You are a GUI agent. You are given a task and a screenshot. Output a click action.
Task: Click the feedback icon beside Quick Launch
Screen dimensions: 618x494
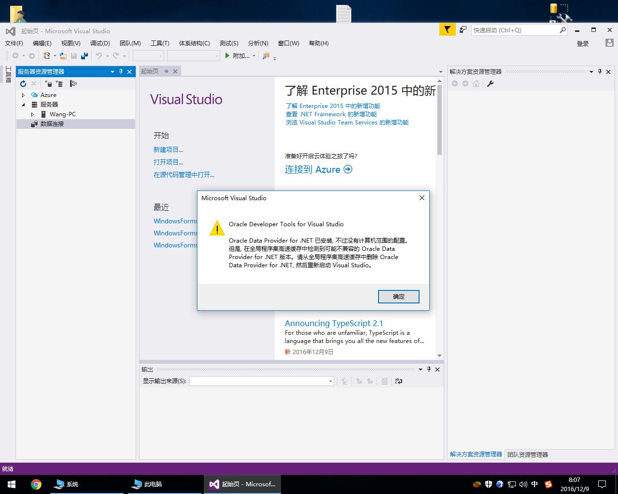pyautogui.click(x=463, y=30)
